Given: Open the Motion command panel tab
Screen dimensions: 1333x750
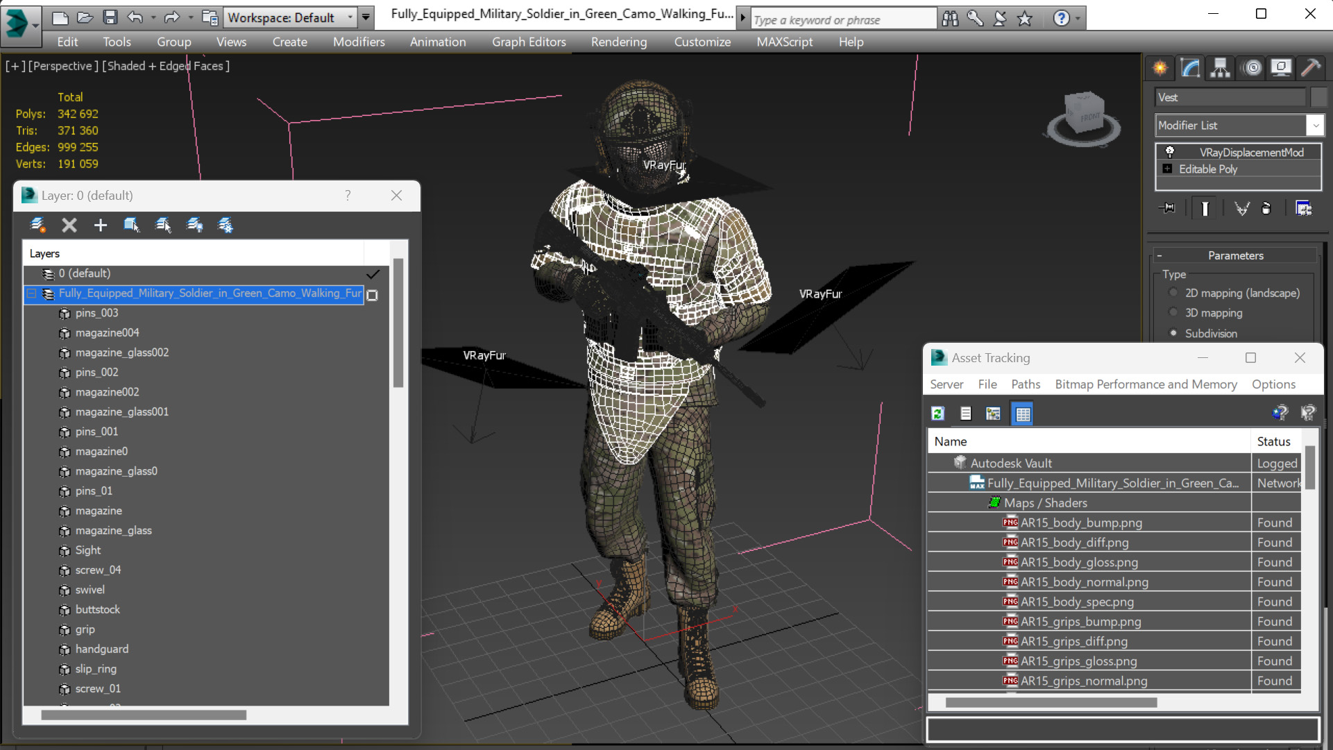Looking at the screenshot, I should [1252, 67].
